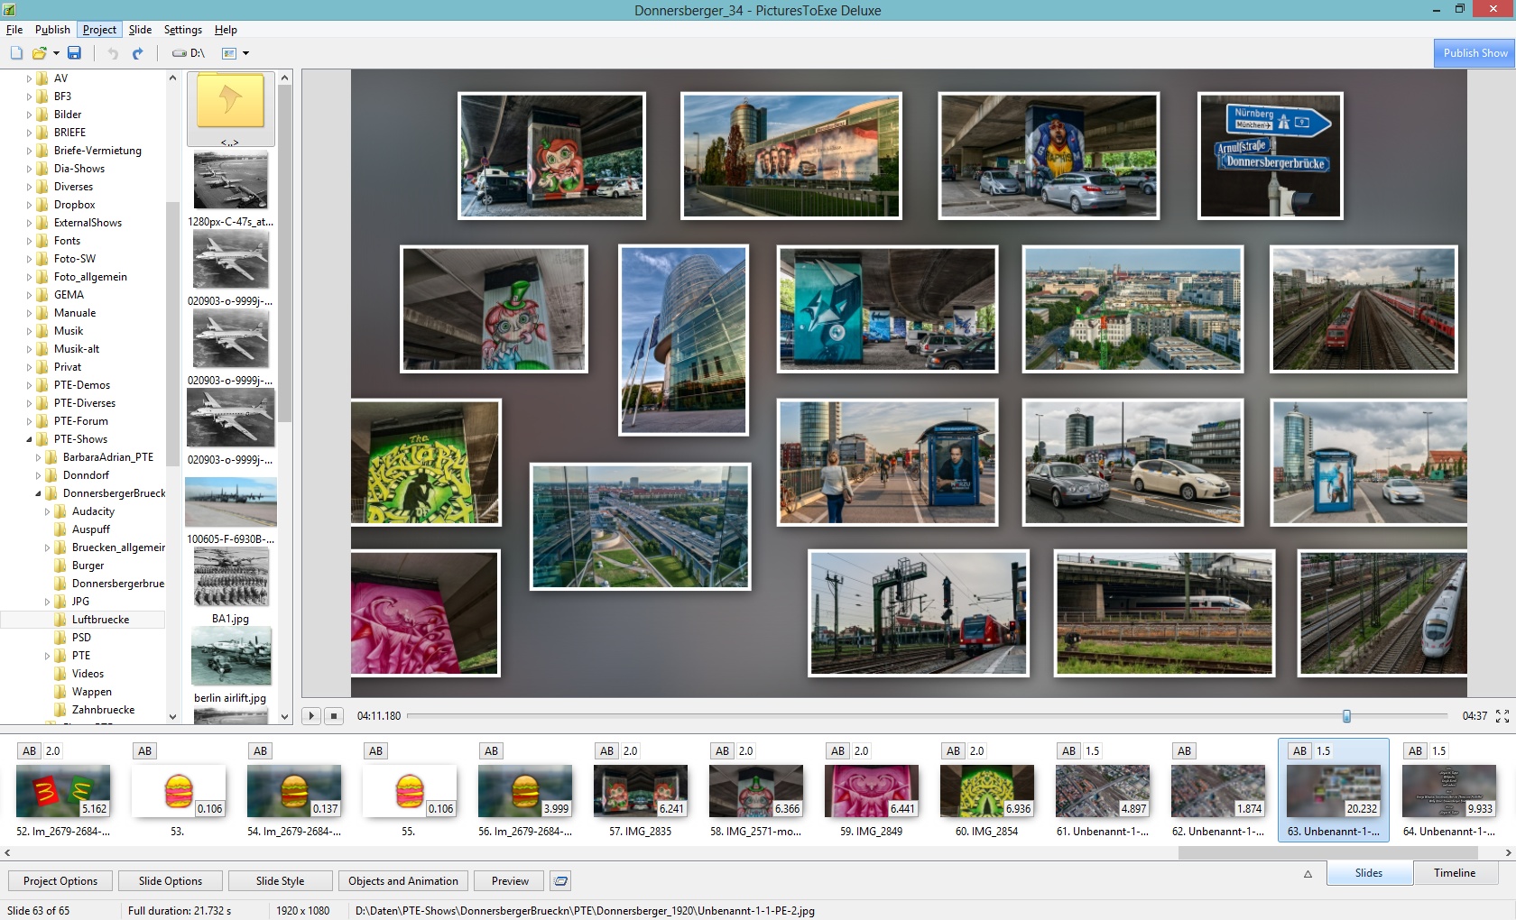Image resolution: width=1516 pixels, height=920 pixels.
Task: Click AB transition icon on slide 52
Action: pos(30,750)
